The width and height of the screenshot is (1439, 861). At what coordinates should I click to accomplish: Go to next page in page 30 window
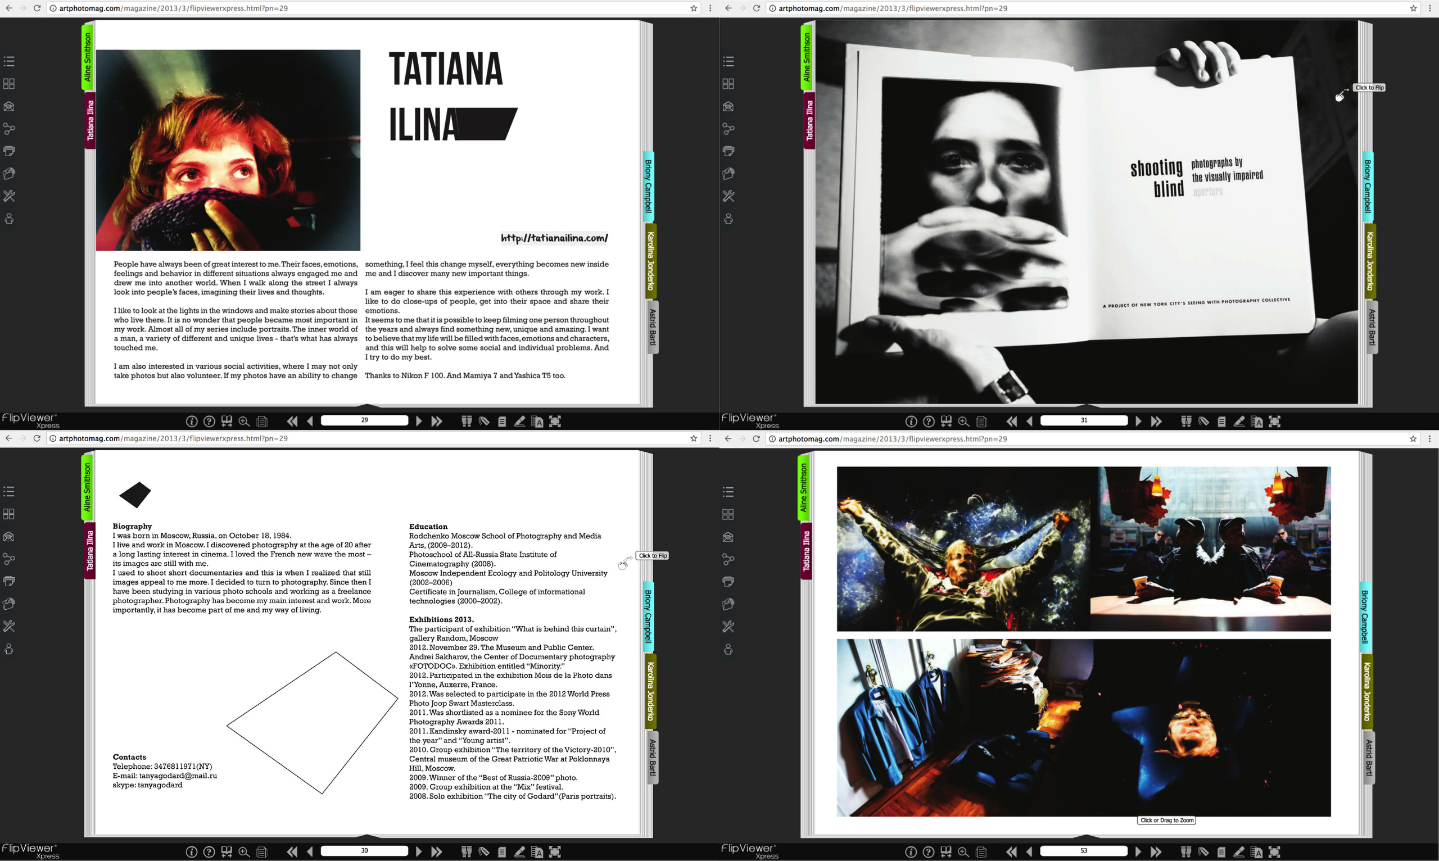[419, 851]
